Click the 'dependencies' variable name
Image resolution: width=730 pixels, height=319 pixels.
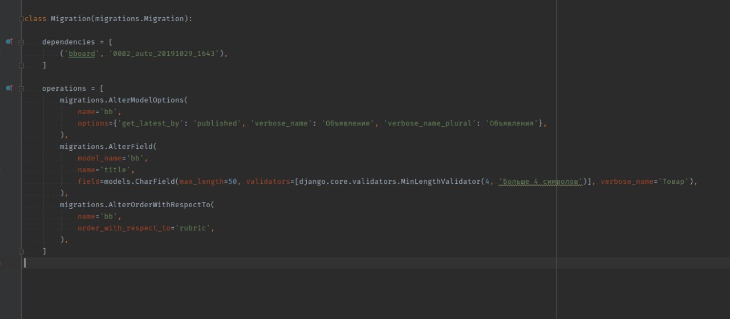click(x=68, y=42)
